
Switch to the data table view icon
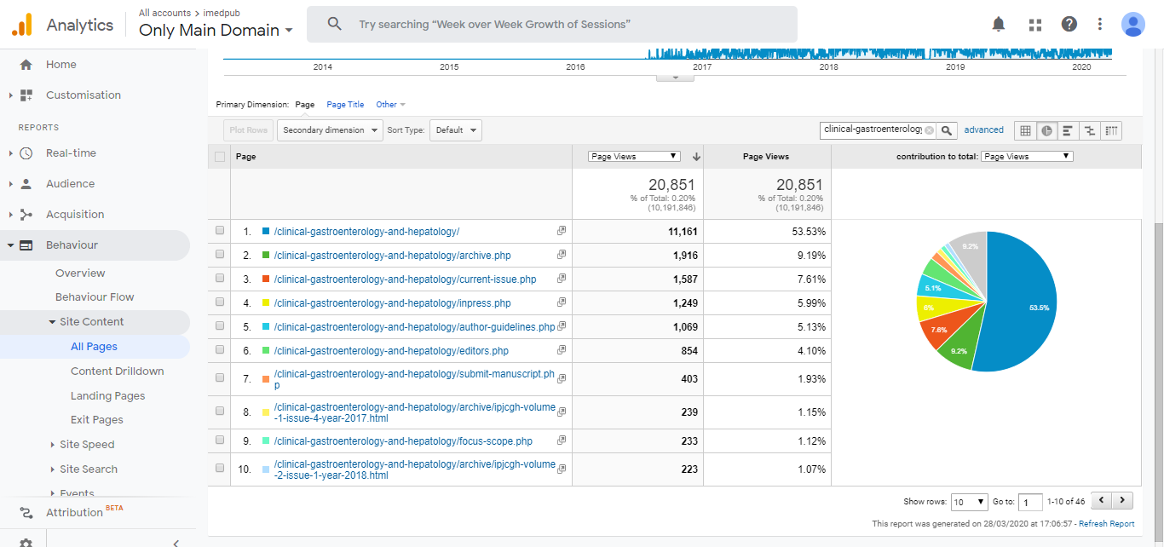(1025, 130)
